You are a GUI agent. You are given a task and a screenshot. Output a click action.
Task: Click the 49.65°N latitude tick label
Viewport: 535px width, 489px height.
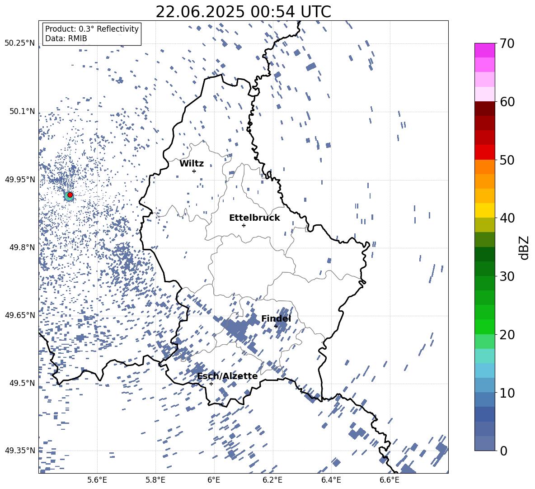click(x=20, y=315)
